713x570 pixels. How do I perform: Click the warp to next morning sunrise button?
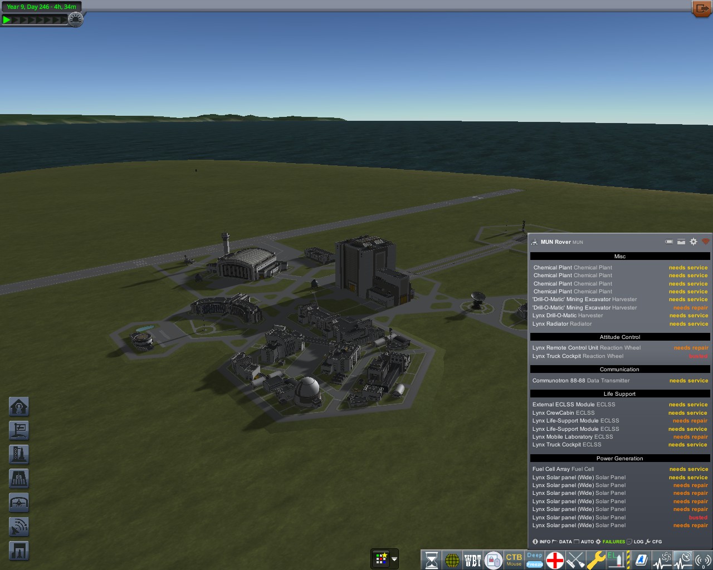(x=76, y=19)
